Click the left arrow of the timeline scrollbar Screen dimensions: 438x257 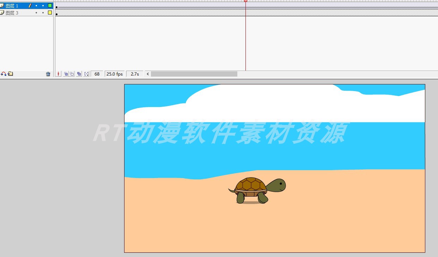[147, 74]
